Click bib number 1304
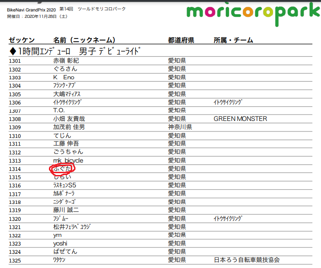 click(x=15, y=86)
